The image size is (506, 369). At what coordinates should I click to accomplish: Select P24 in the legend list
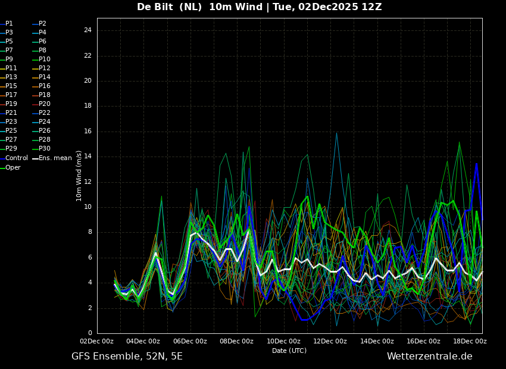[x=45, y=122]
